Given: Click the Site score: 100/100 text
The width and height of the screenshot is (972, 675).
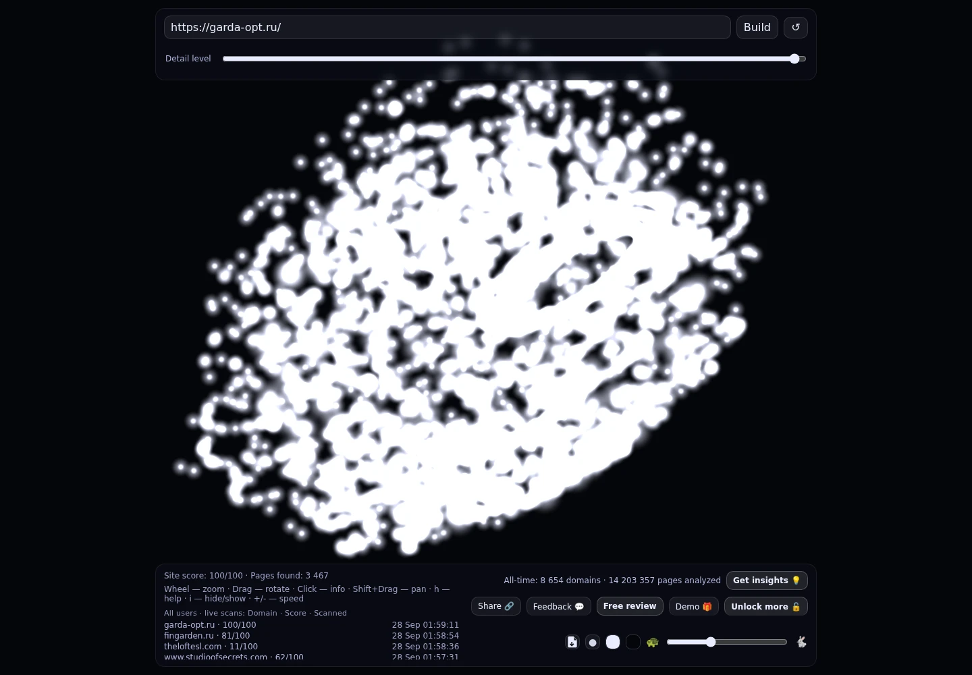Looking at the screenshot, I should 203,576.
